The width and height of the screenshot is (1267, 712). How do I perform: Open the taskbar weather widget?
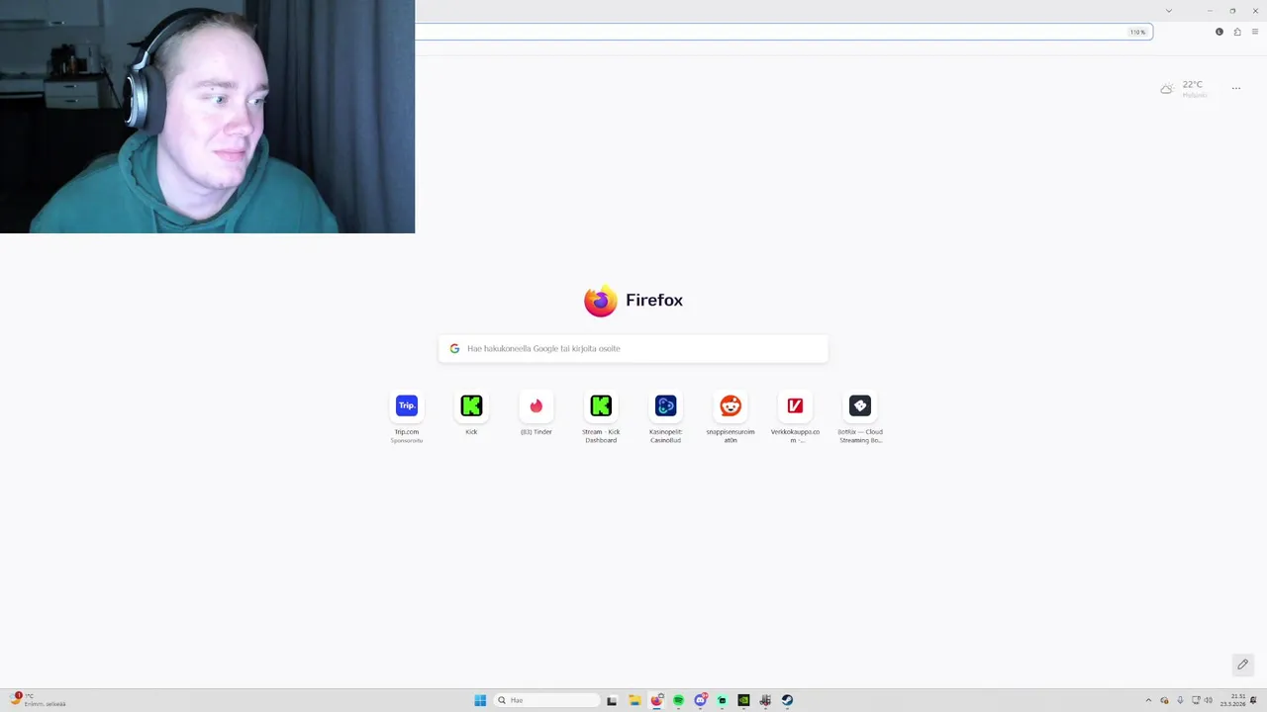(38, 700)
